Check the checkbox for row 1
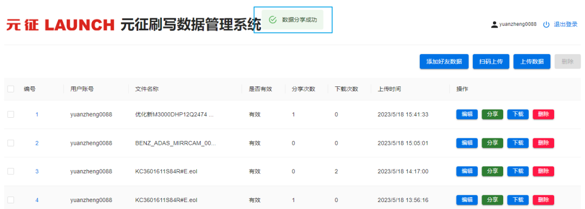The image size is (585, 209). (x=11, y=114)
